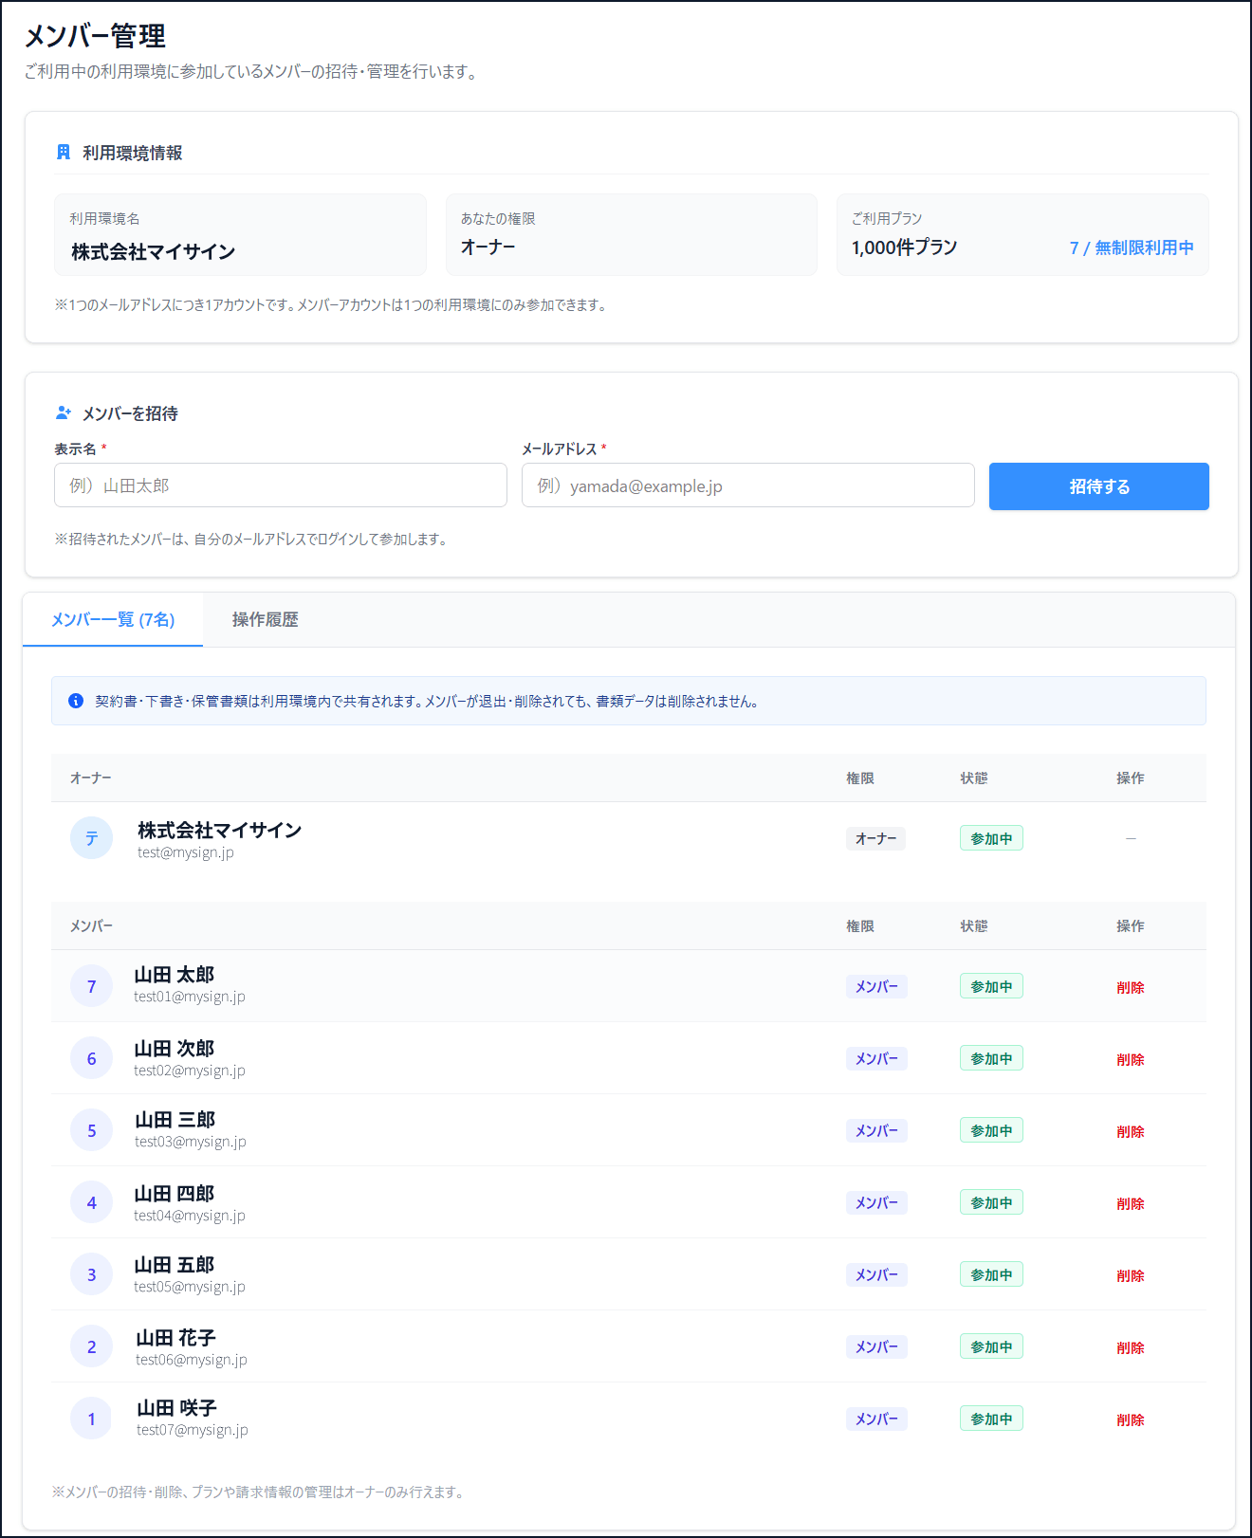Delete member 山田 花子 via 削除
This screenshot has height=1538, width=1252.
[x=1131, y=1347]
